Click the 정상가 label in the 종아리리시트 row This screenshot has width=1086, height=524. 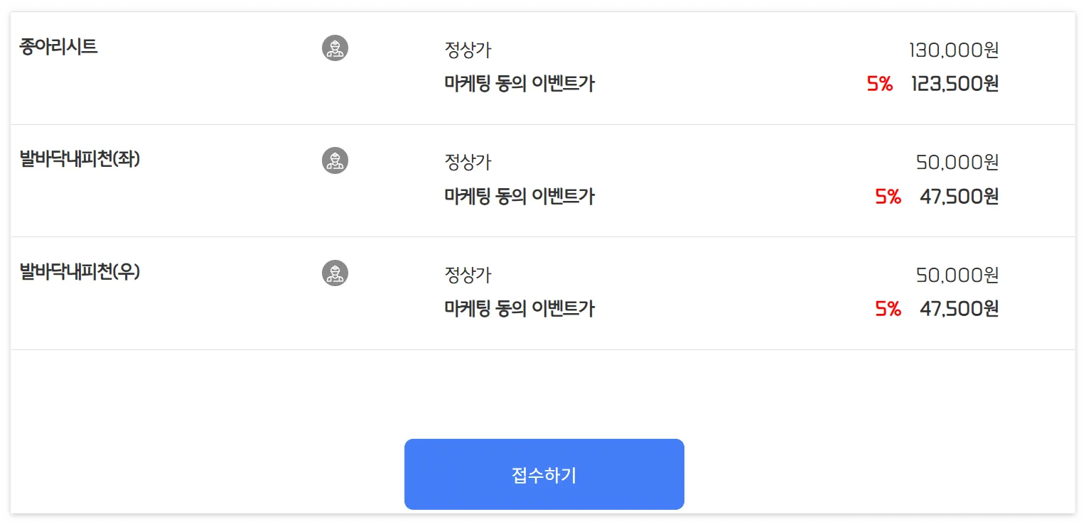467,50
